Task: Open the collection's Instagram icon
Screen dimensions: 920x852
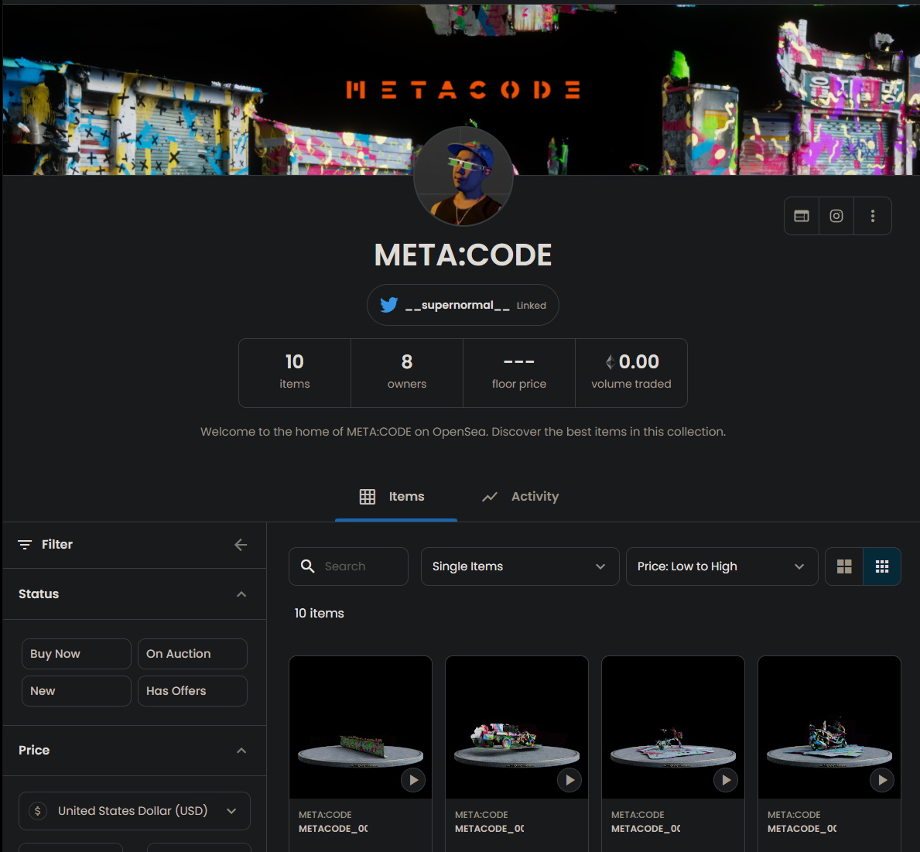Action: [x=836, y=216]
